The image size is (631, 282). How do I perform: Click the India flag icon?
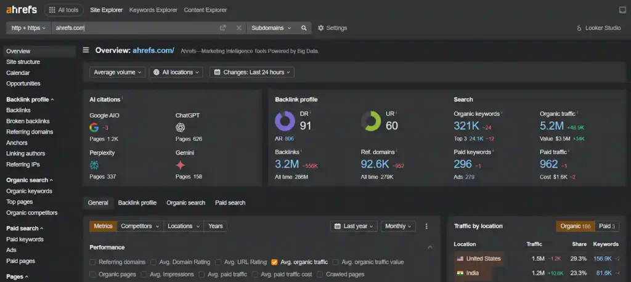coord(460,273)
